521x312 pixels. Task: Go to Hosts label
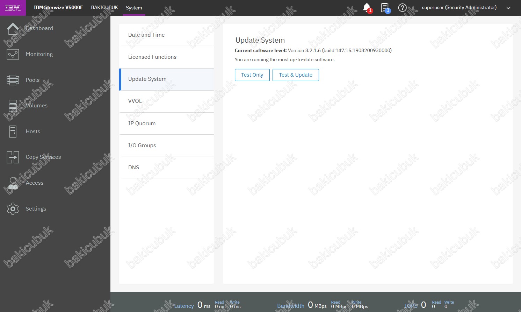(x=33, y=132)
